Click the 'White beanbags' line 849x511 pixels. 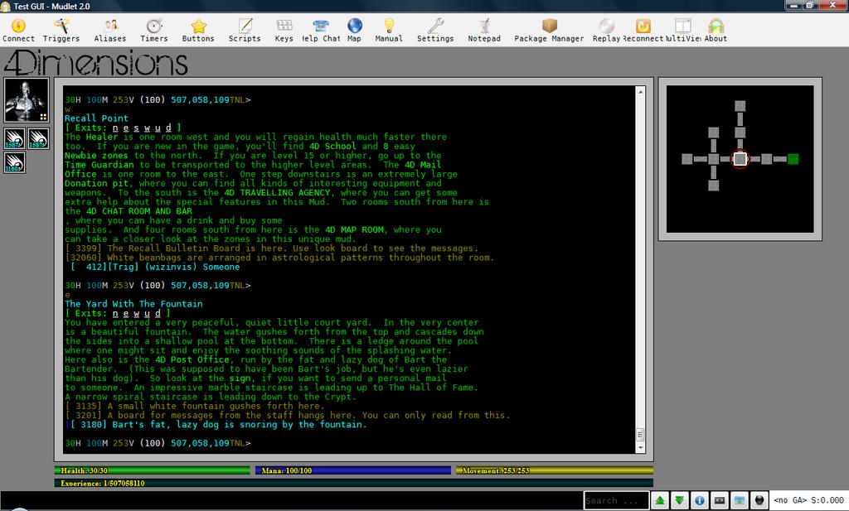click(x=279, y=258)
